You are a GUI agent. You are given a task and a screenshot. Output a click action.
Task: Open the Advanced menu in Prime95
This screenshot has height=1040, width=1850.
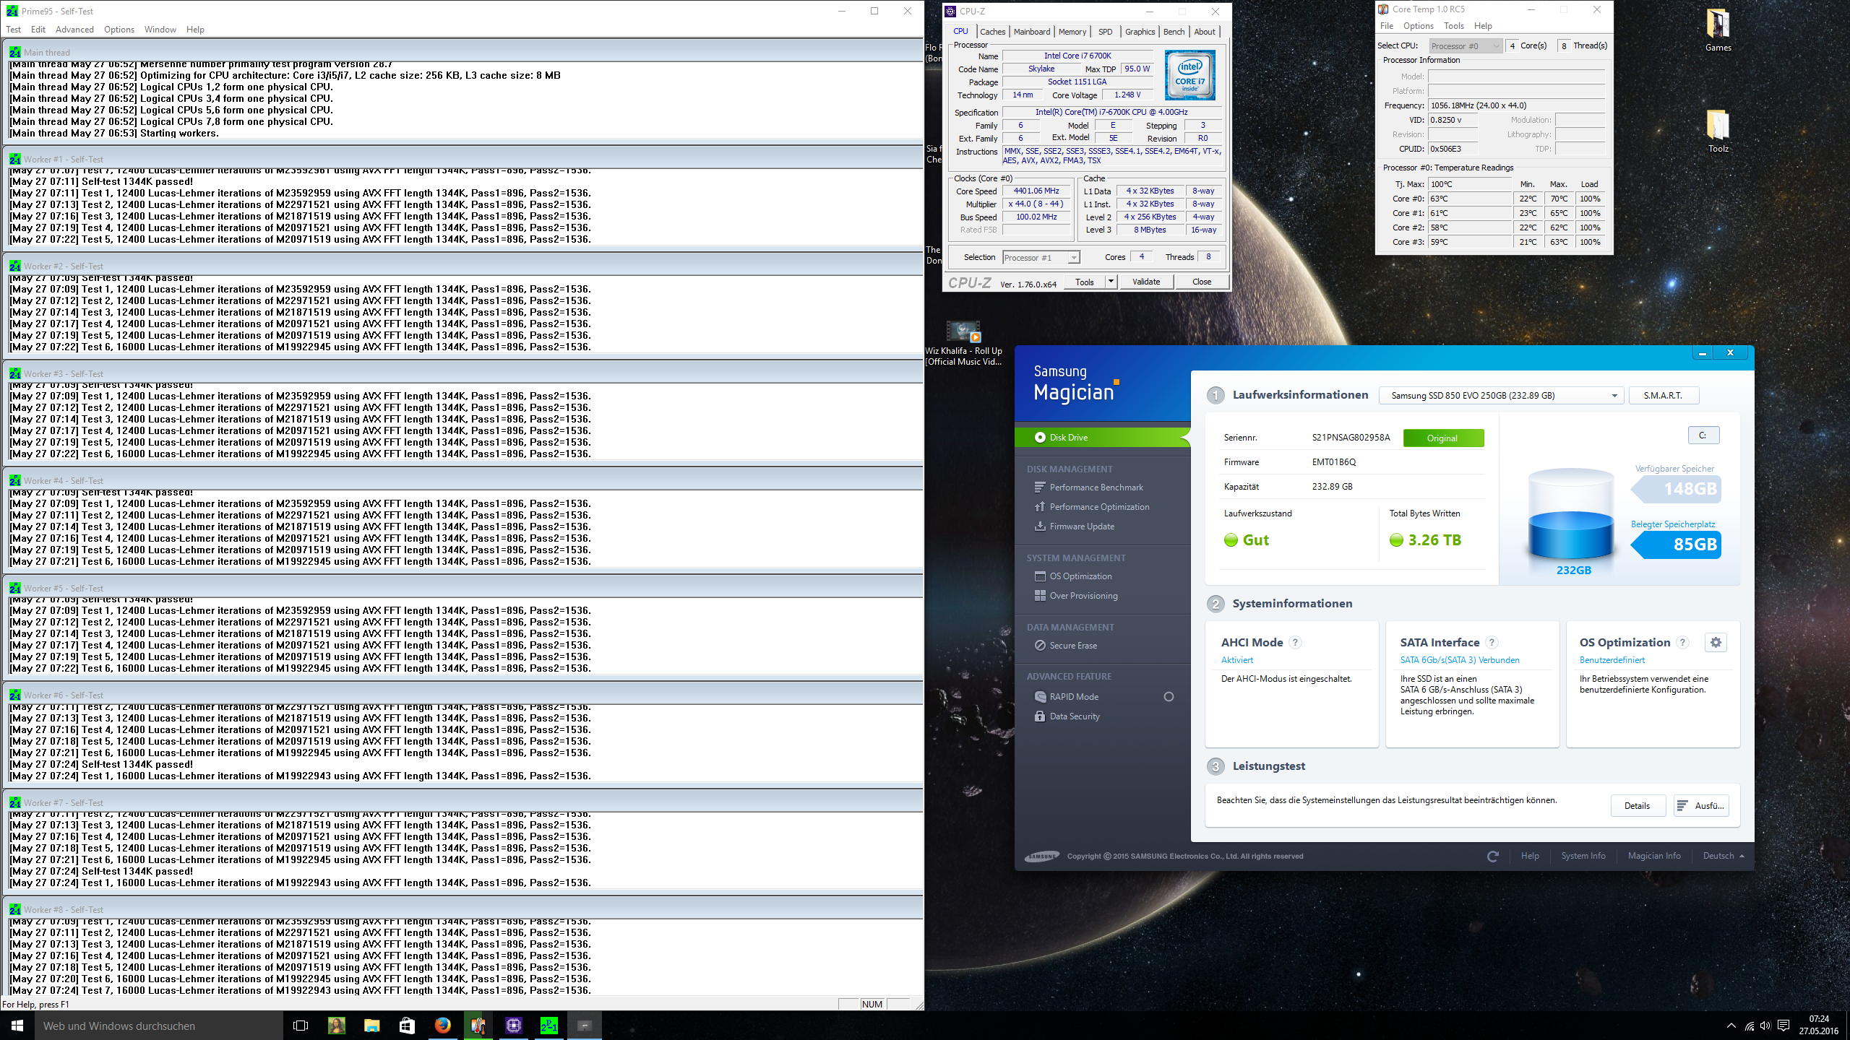click(x=74, y=30)
